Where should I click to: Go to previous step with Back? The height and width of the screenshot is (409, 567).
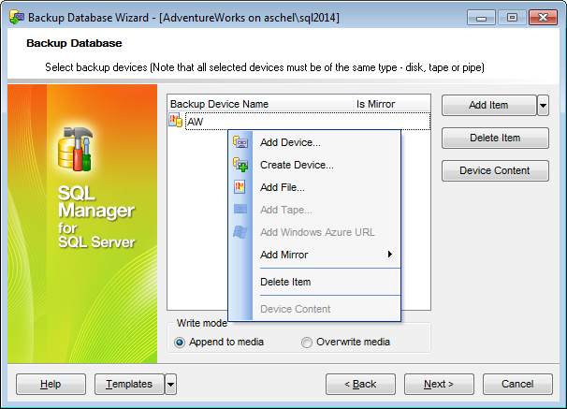pos(360,384)
